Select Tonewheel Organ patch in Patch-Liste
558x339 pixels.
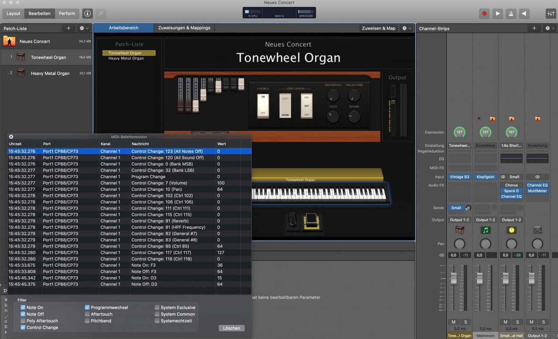coord(46,58)
